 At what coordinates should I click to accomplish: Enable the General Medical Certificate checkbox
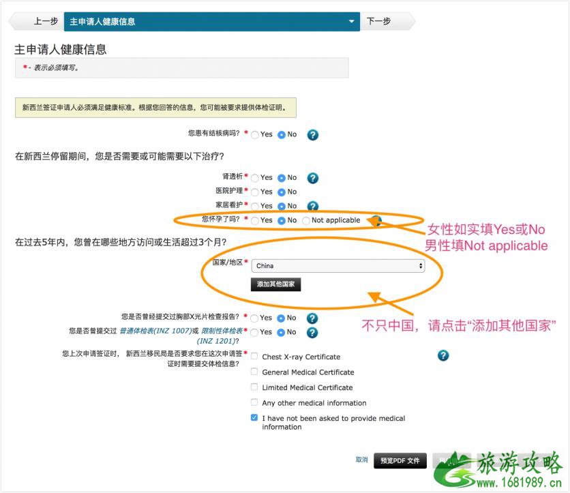[x=254, y=372]
